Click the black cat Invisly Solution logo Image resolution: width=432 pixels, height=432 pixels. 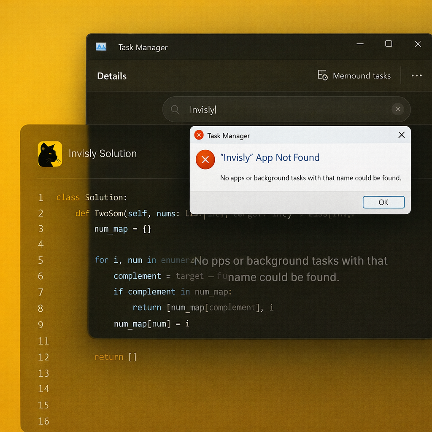pyautogui.click(x=49, y=154)
